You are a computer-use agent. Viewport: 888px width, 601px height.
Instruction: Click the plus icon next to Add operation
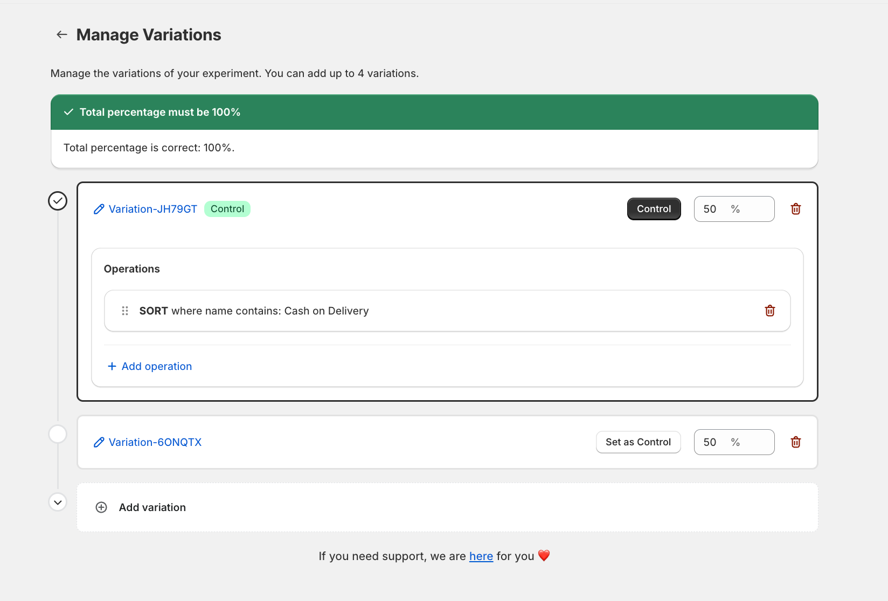112,366
